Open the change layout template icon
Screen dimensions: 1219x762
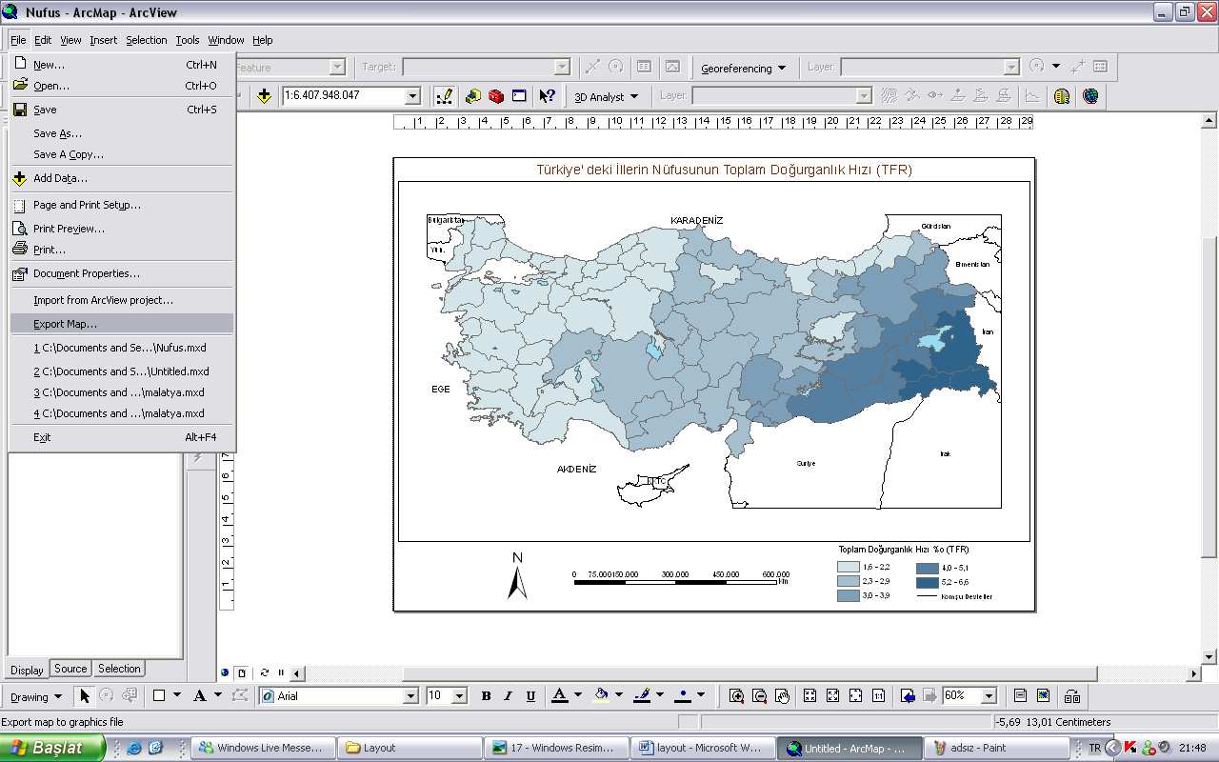(1072, 696)
